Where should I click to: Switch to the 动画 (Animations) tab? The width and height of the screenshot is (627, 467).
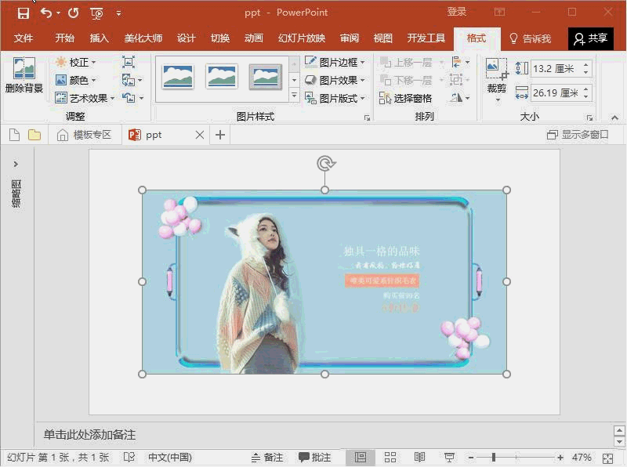click(x=254, y=38)
